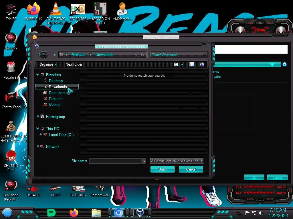Click MrBeast in the address path

click(78, 54)
